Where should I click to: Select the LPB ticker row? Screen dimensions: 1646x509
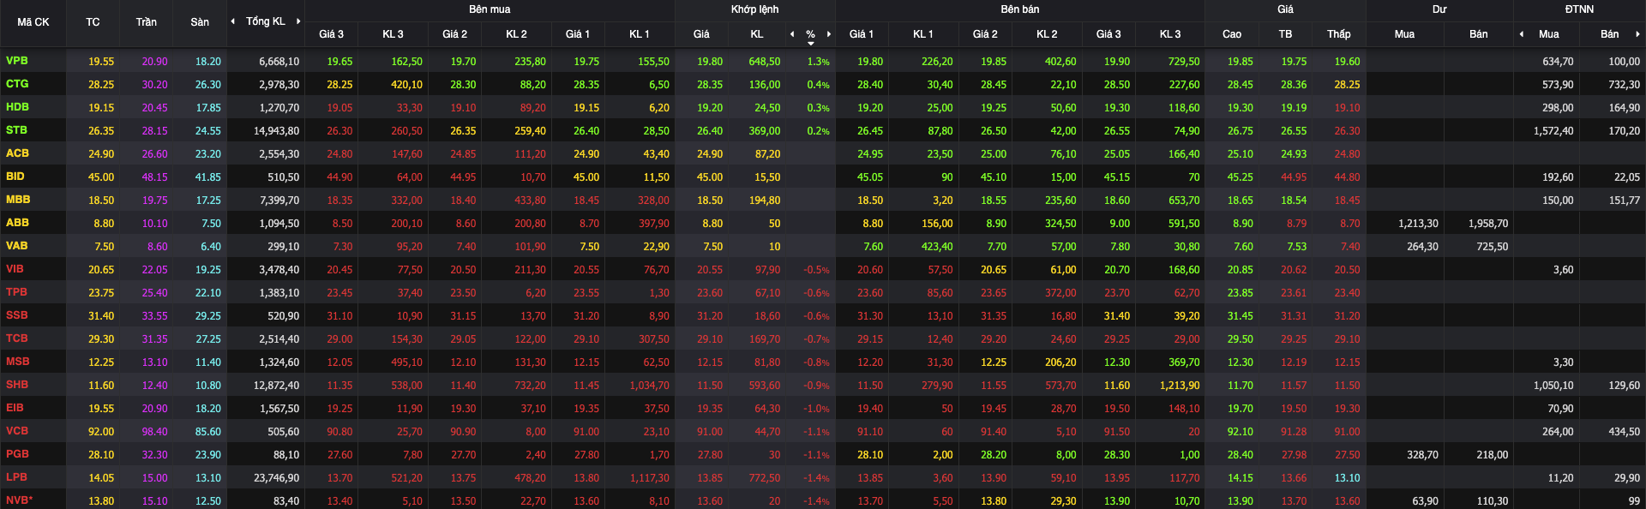(x=823, y=477)
